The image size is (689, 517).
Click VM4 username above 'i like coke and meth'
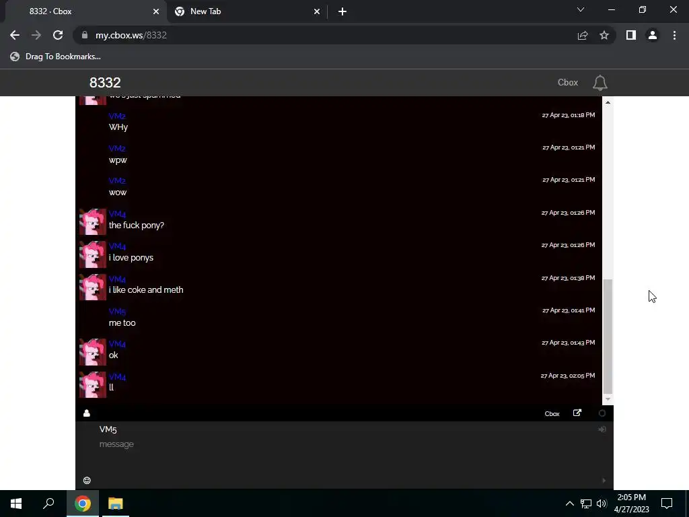coord(117,279)
